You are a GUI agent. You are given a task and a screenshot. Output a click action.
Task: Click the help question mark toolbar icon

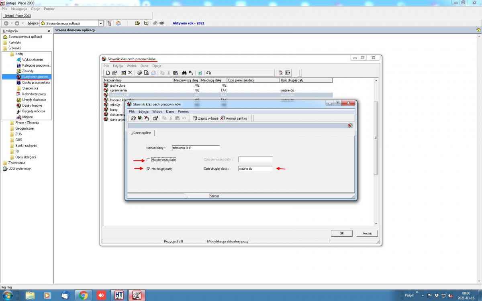coord(146,23)
